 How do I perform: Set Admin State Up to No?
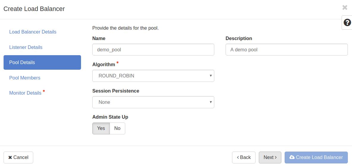tap(117, 128)
